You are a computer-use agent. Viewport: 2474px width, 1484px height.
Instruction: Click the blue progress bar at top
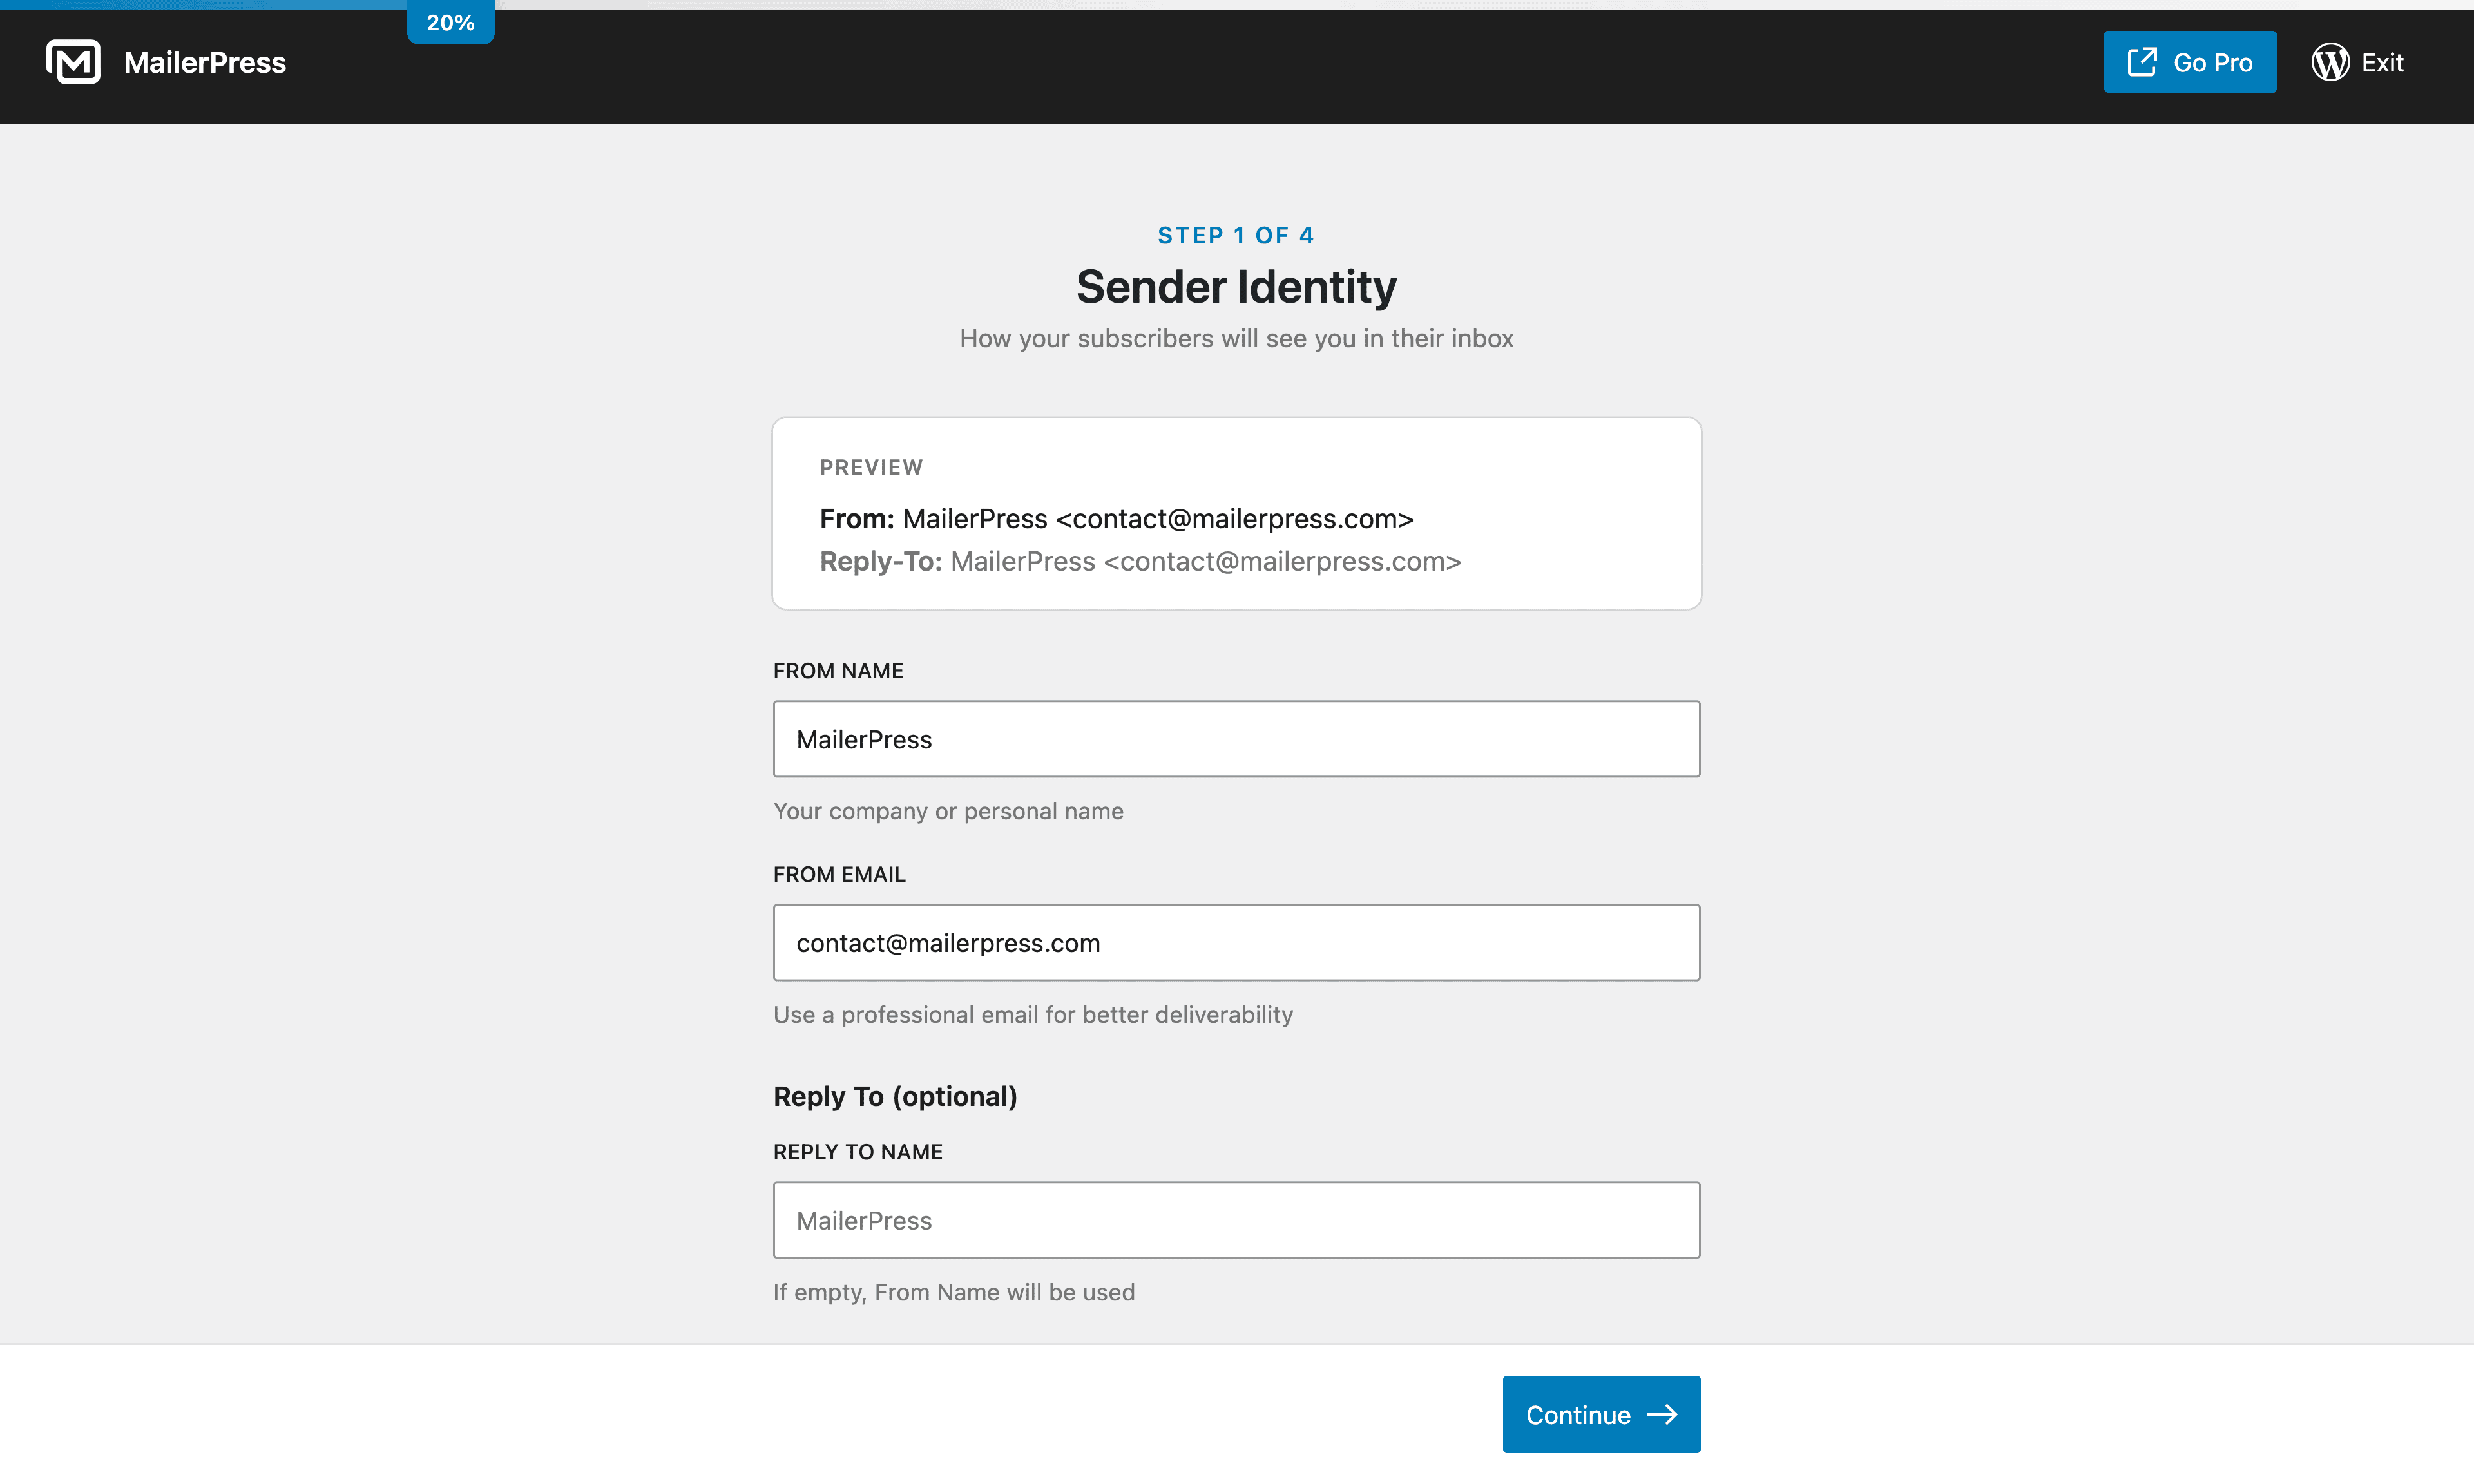200,4
